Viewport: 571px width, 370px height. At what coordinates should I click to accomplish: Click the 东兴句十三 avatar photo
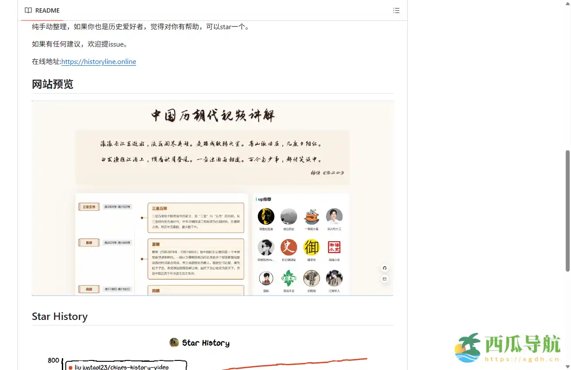point(334,216)
